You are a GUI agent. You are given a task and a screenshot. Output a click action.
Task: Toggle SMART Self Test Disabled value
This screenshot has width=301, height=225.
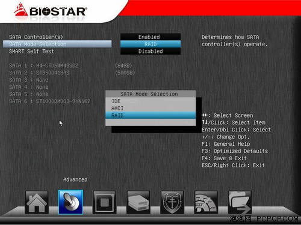click(x=150, y=52)
